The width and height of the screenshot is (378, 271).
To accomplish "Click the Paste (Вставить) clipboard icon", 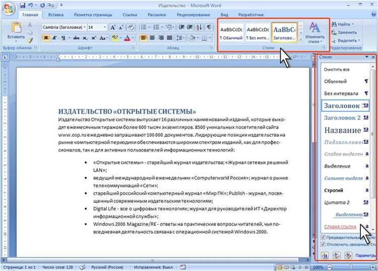I will click(16, 28).
